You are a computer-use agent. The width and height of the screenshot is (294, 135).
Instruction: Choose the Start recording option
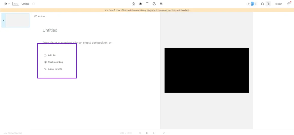(53, 62)
